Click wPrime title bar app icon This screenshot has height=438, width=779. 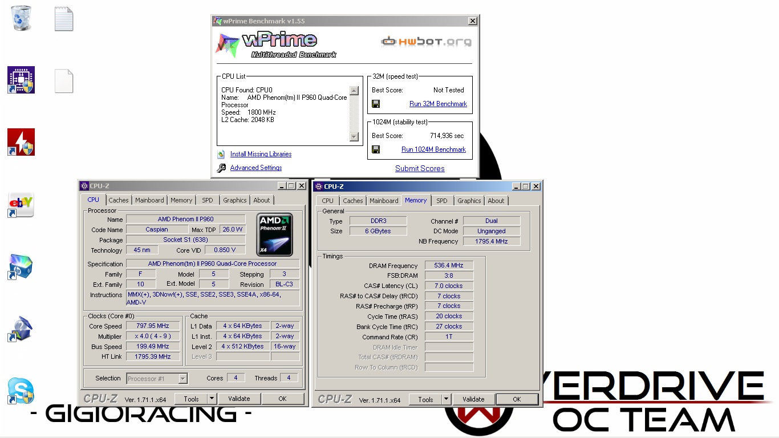[x=217, y=21]
